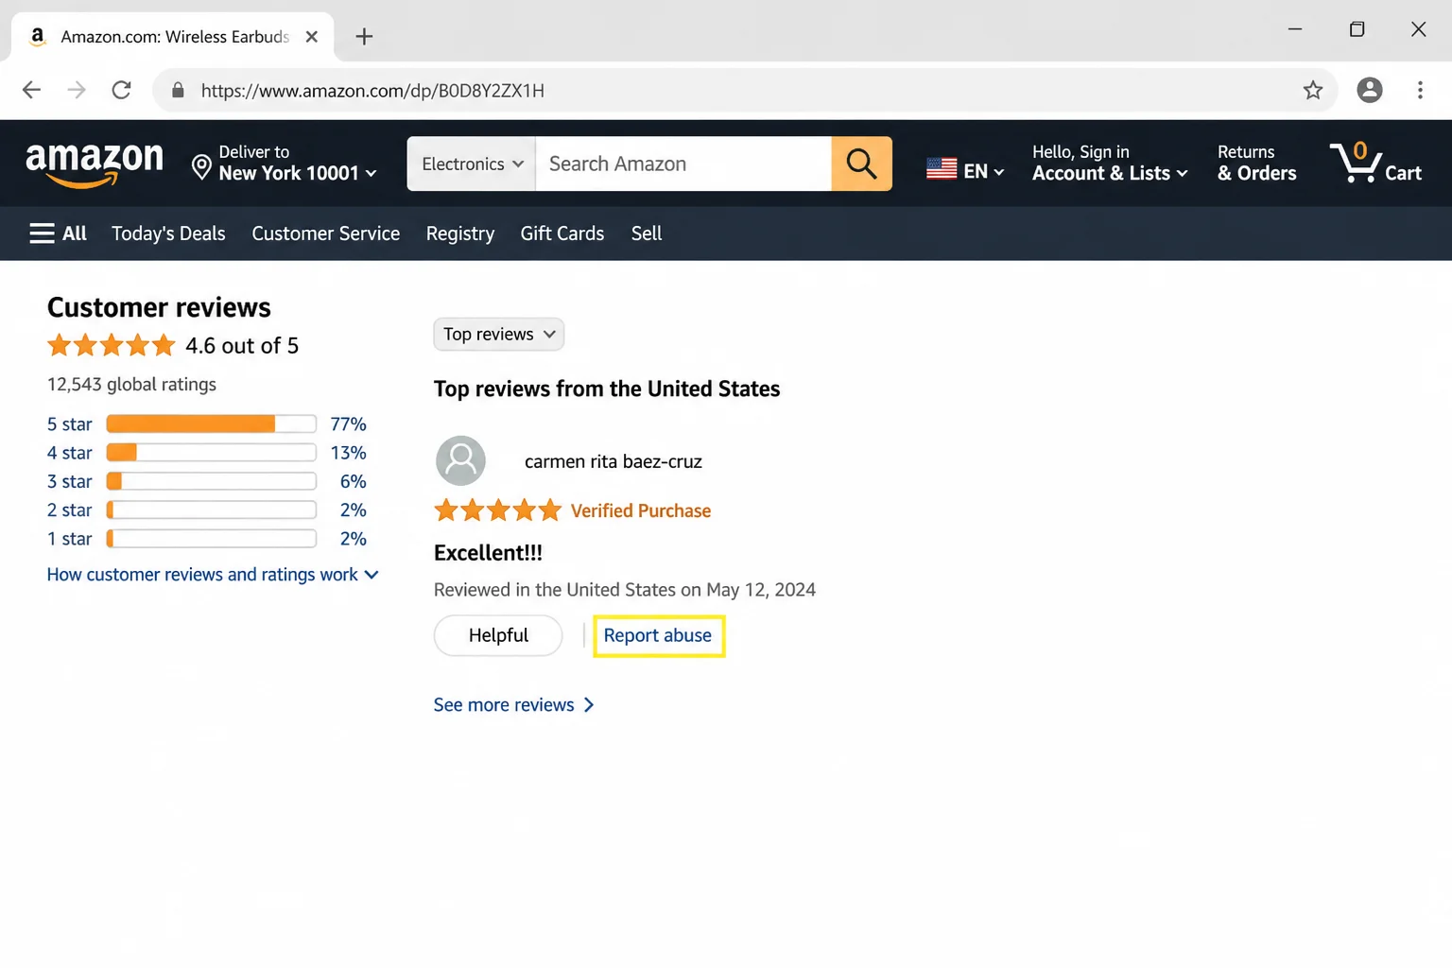Expand How customer reviews and ratings work
1452x968 pixels.
coord(213,575)
